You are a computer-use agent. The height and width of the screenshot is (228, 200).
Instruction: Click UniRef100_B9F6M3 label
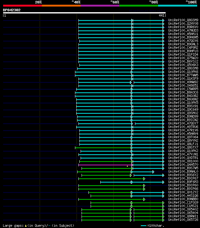pyautogui.click(x=183, y=182)
